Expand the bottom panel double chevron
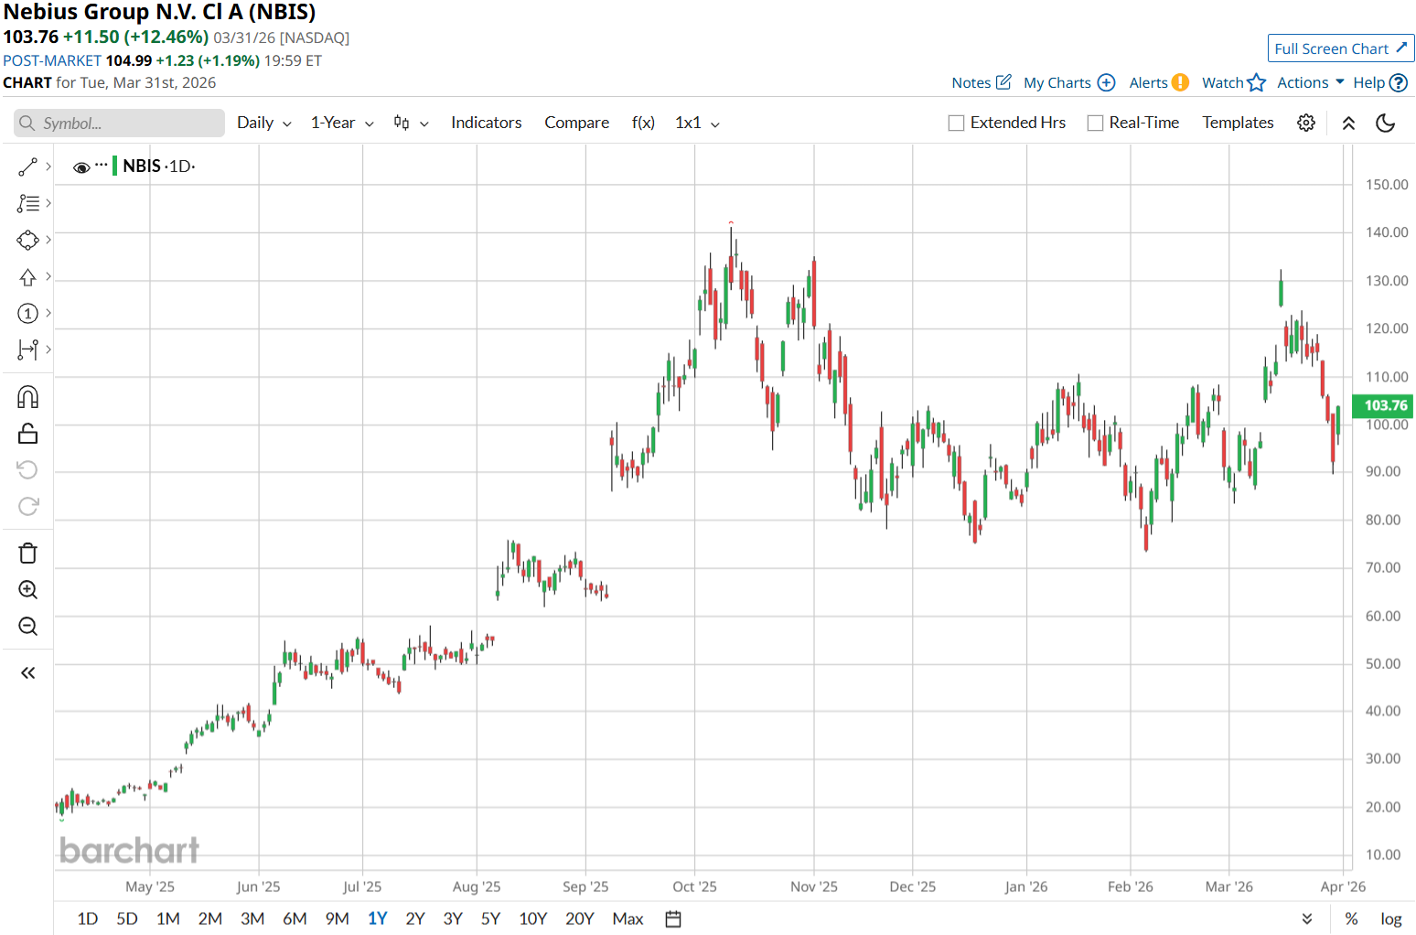Viewport: 1416px width, 935px height. click(1307, 919)
